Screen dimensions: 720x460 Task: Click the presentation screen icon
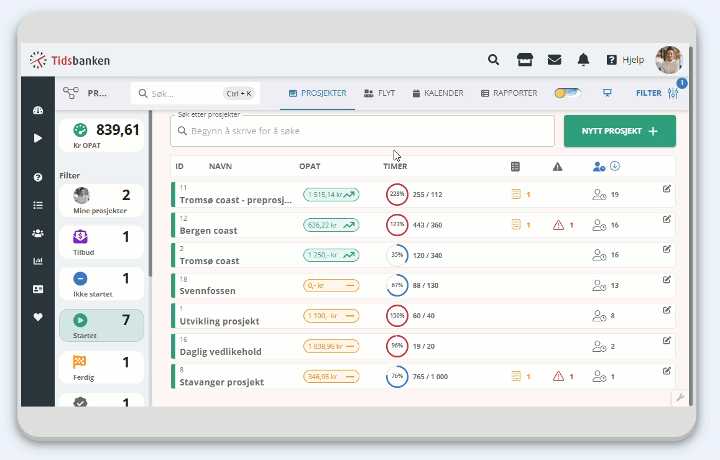[x=607, y=93]
